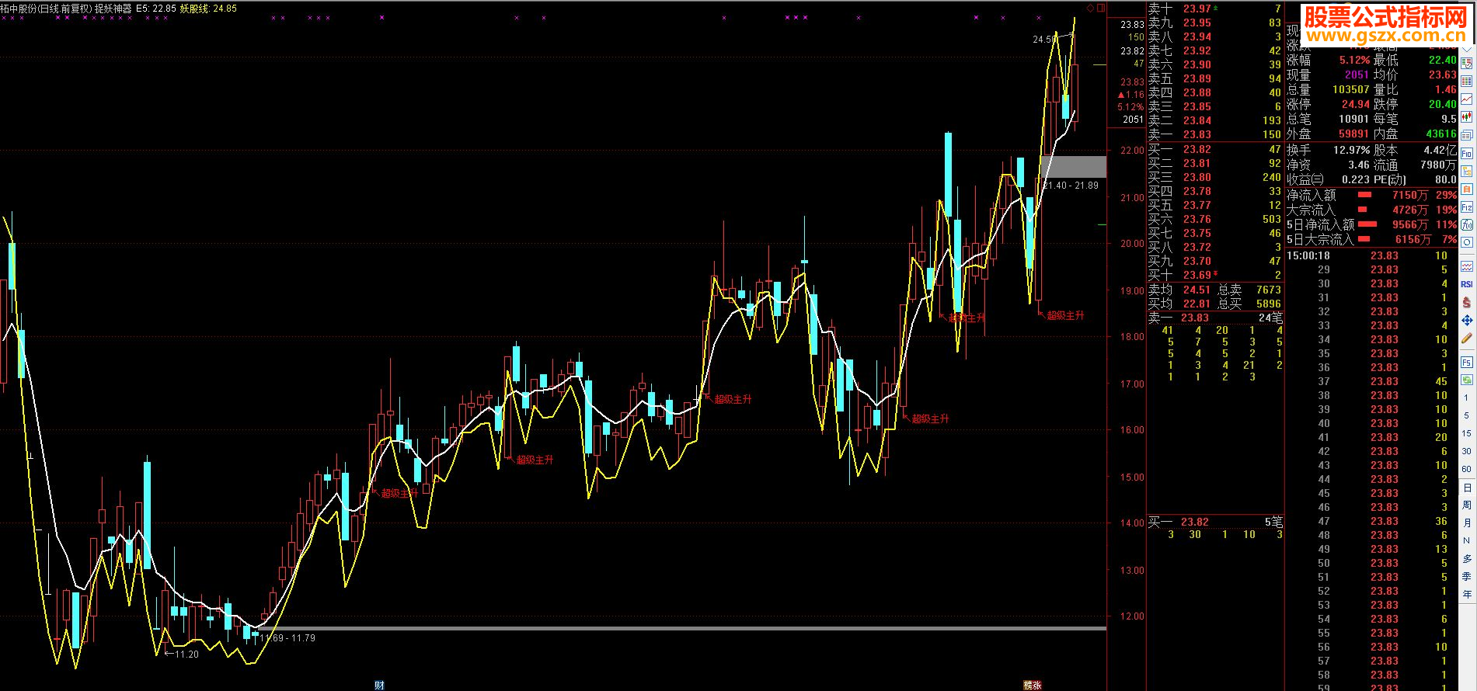Select the weekly (周) period

1467,505
